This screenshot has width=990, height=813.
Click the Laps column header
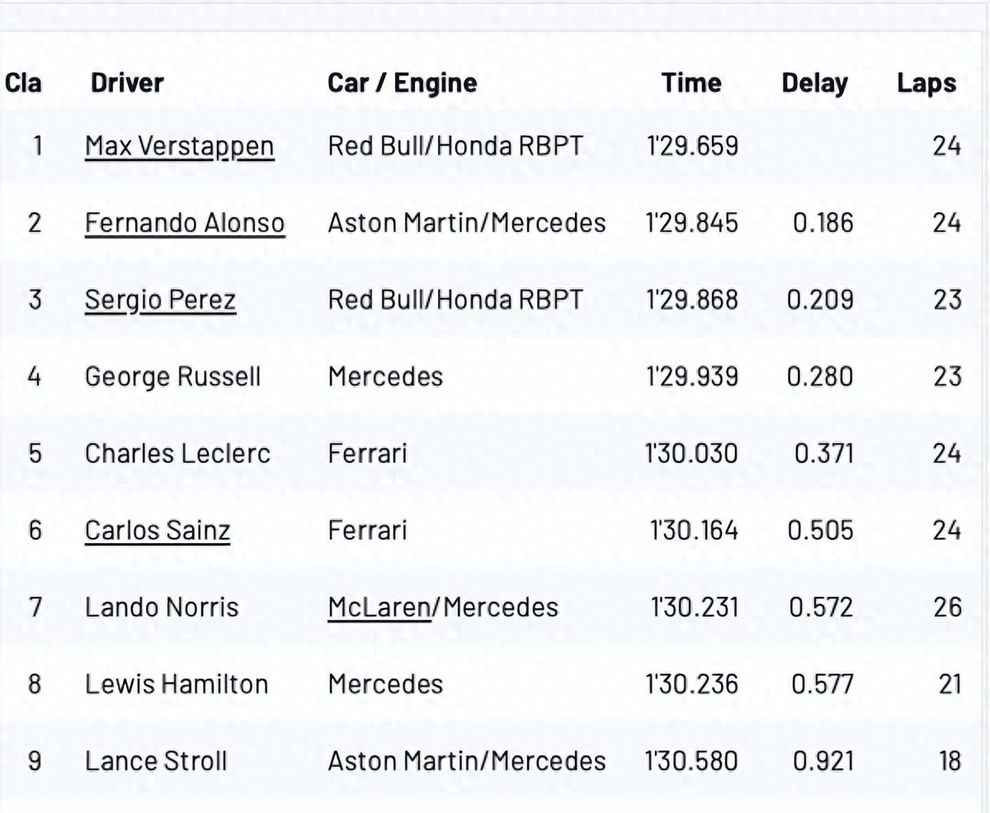pos(926,83)
